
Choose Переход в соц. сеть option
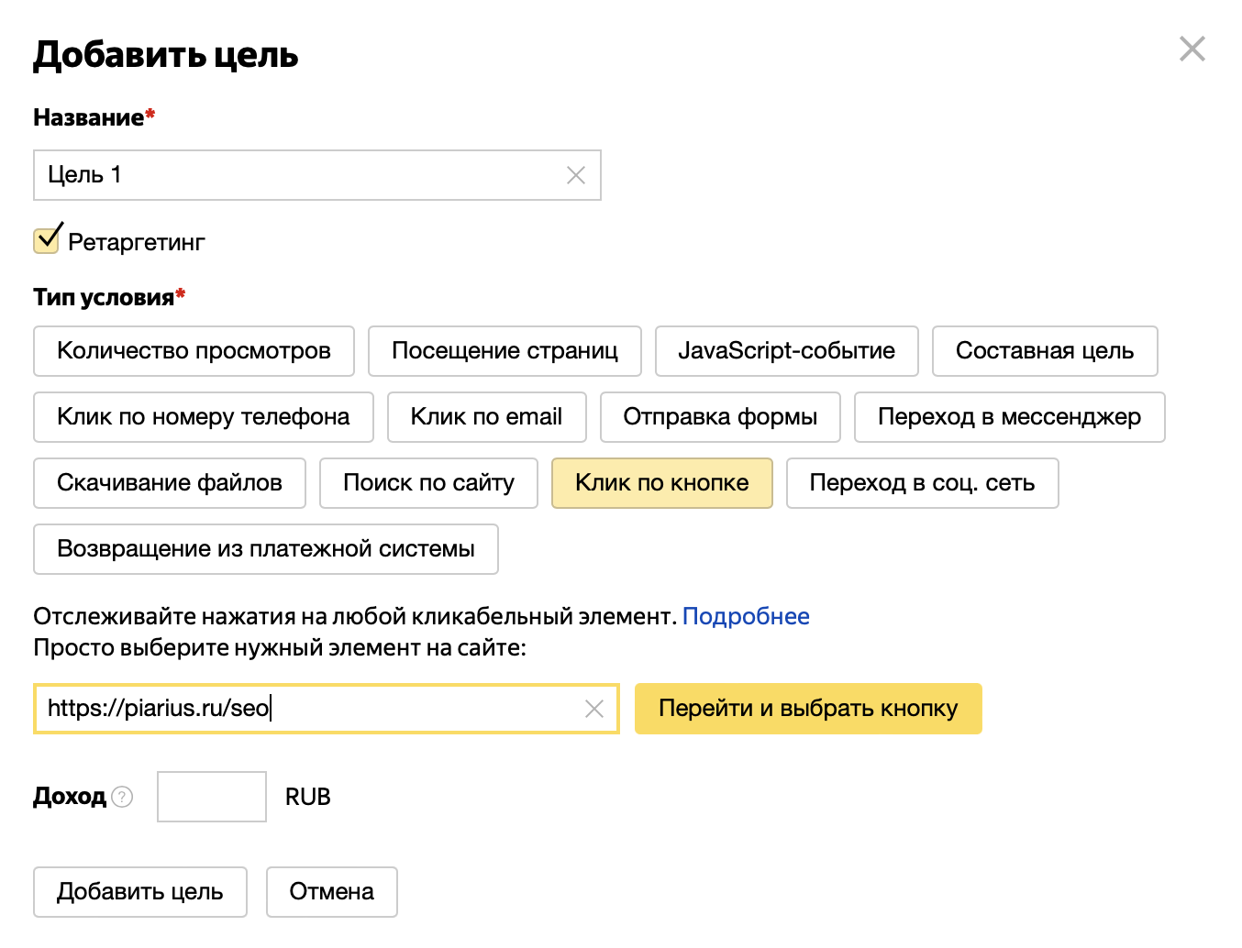(x=922, y=483)
